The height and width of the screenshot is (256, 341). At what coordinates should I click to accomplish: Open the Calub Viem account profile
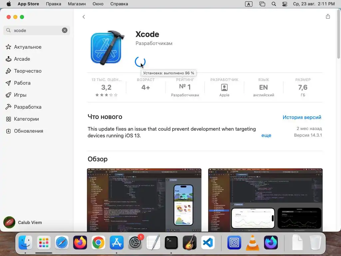coord(23,222)
